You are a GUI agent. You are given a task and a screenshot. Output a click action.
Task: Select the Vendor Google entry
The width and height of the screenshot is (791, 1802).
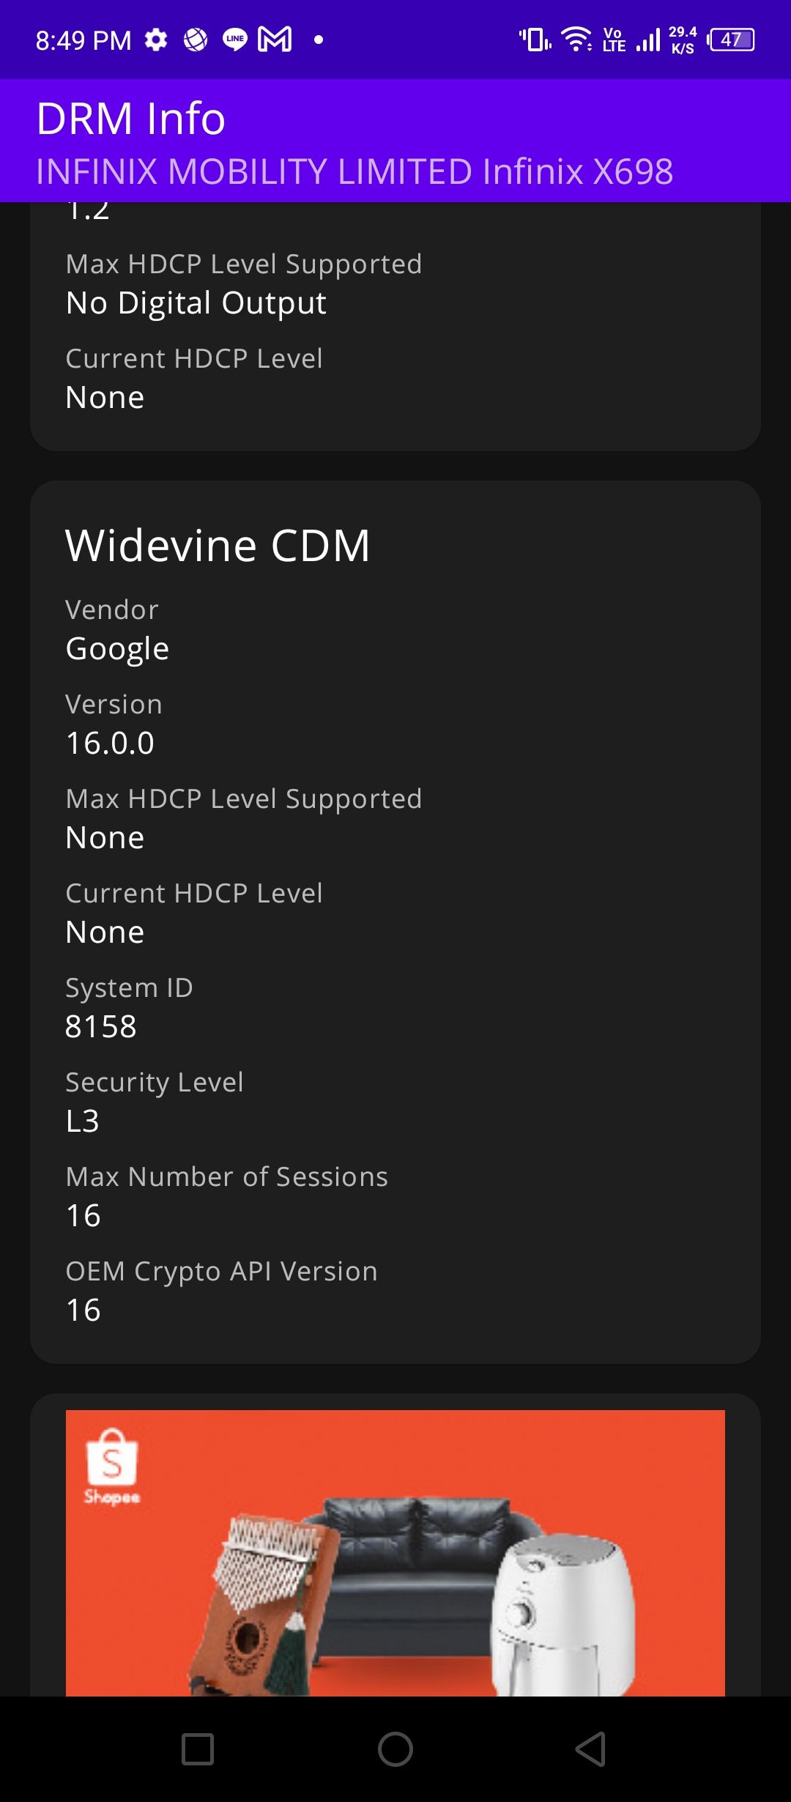tap(117, 648)
